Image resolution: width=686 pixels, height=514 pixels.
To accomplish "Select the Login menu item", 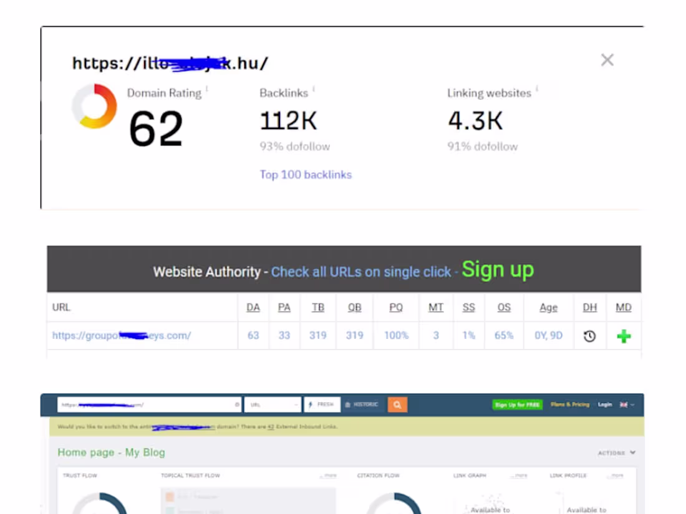I will pyautogui.click(x=604, y=404).
